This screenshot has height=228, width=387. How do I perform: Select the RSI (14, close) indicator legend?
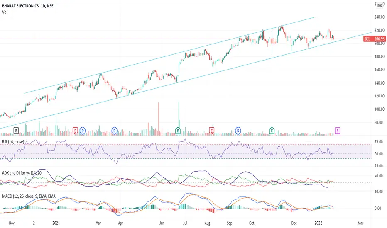[x=13, y=142]
